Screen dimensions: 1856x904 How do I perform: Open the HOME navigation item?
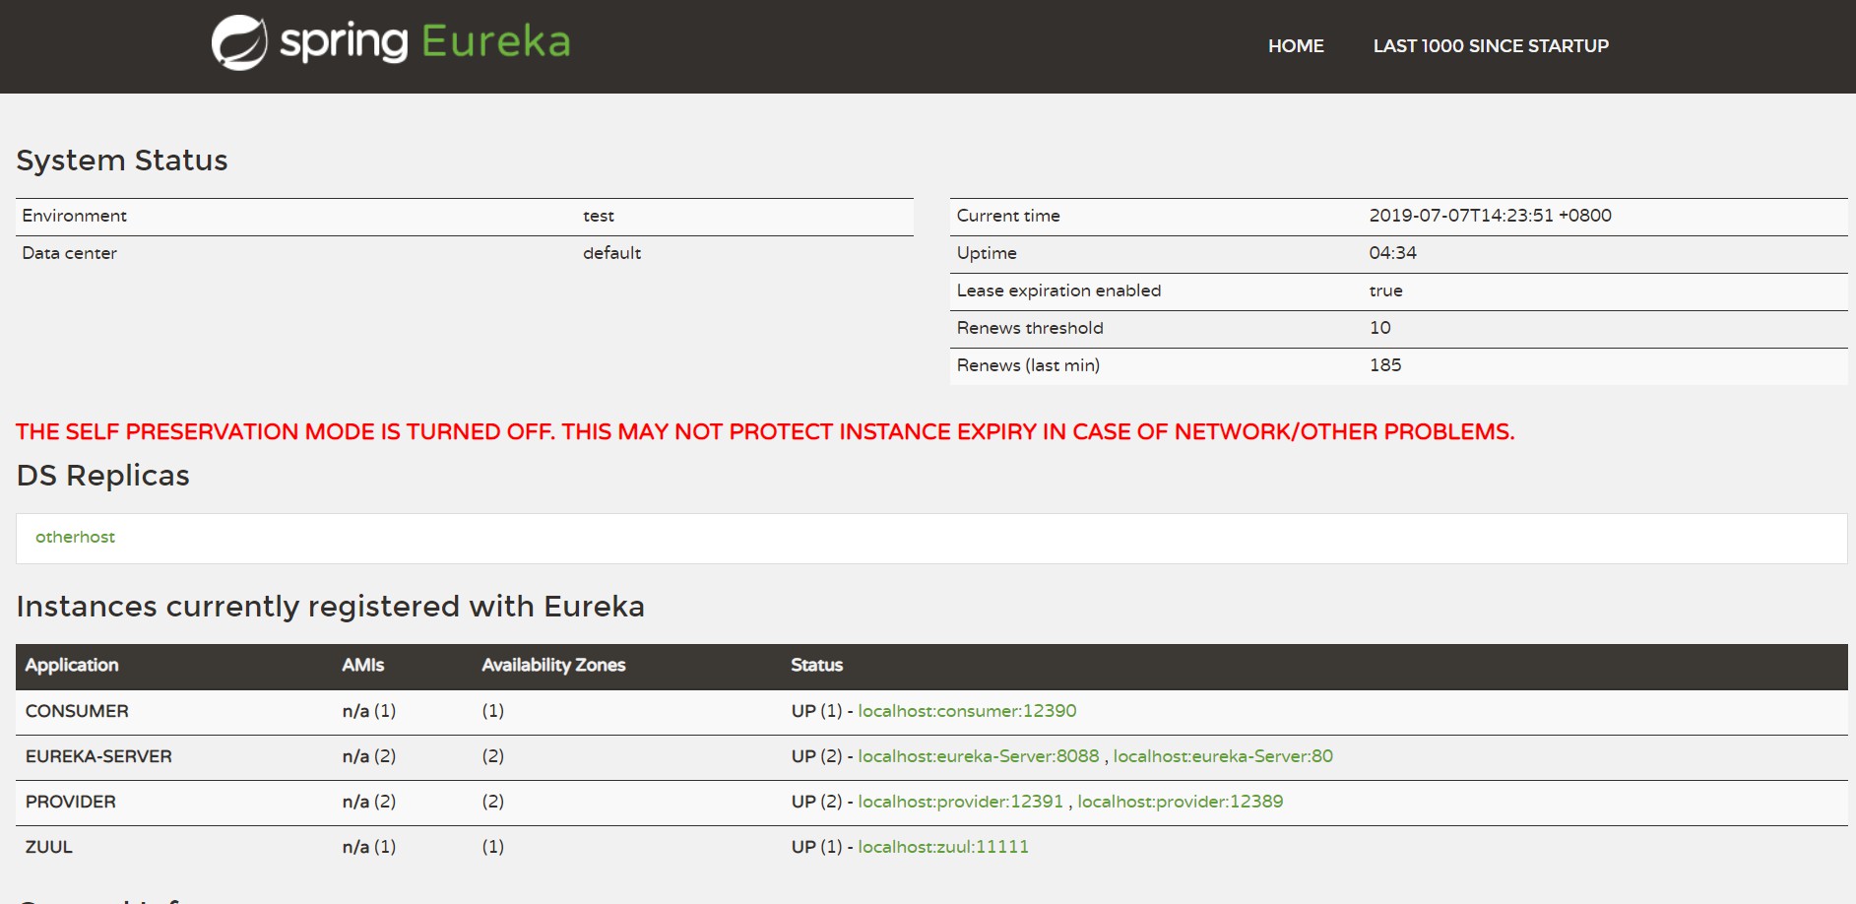1296,46
